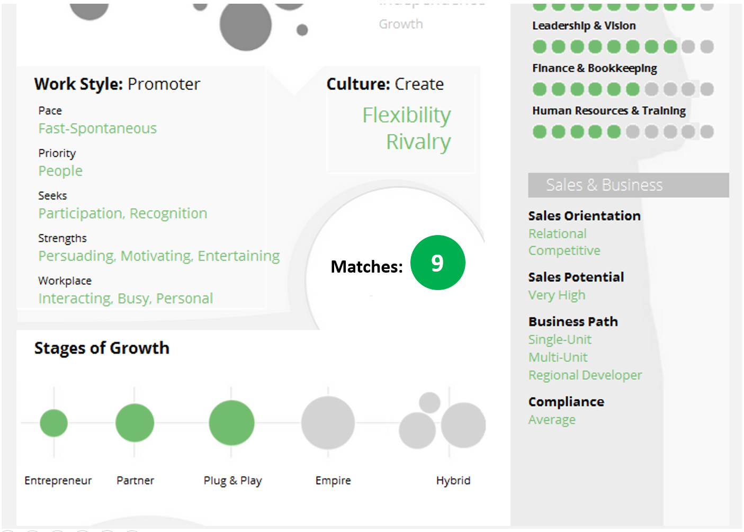The image size is (744, 532).
Task: Click the last dot in the Leadership & Vision rating
Action: click(x=707, y=47)
